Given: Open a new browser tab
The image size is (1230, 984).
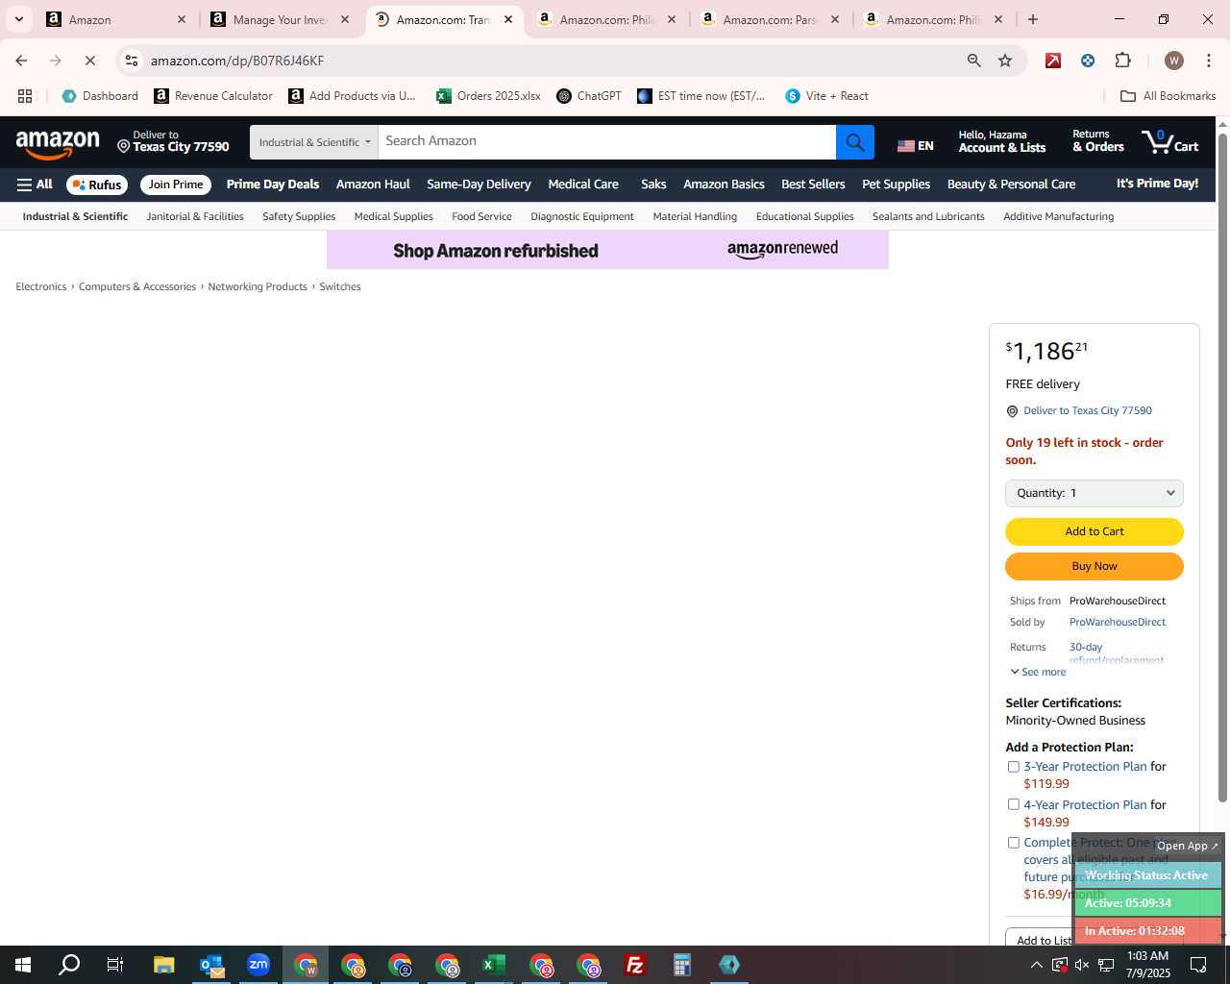Looking at the screenshot, I should 1033,19.
